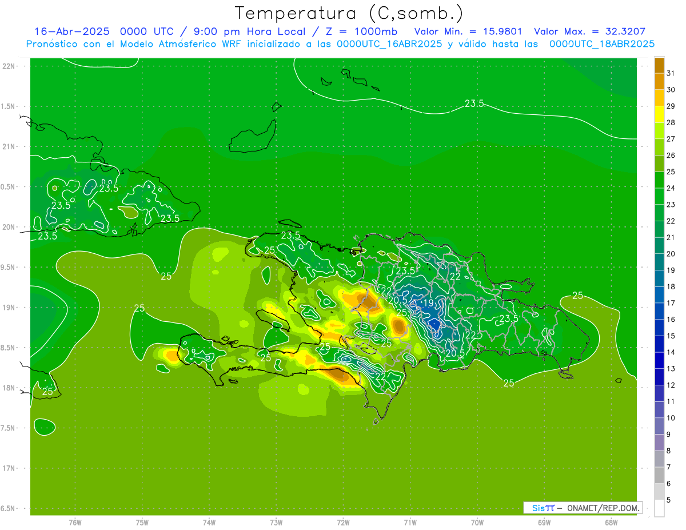Click the '68W' longitude axis label
The height and width of the screenshot is (530, 686).
[611, 523]
